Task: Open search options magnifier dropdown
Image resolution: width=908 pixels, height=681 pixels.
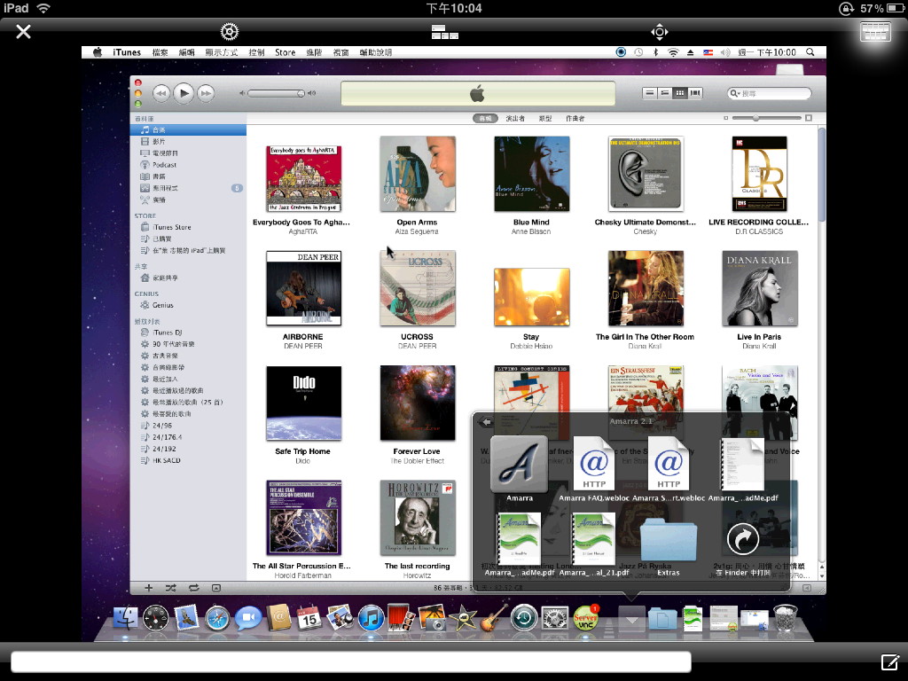Action: [x=734, y=93]
